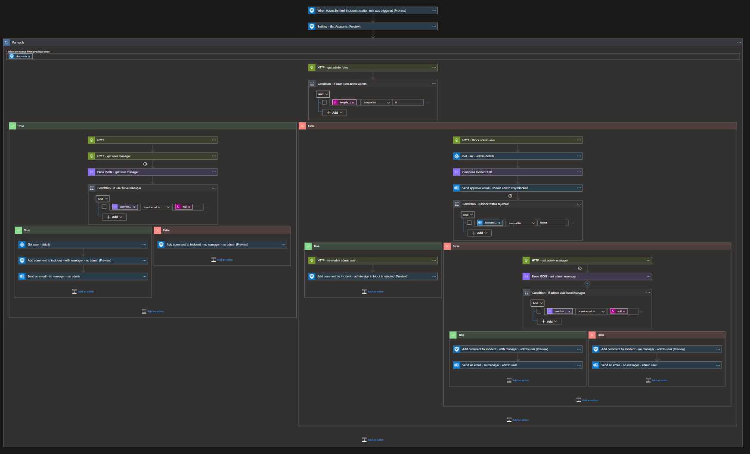Click Add an action under no manager - no admin comment
750x454 pixels.
click(222, 260)
